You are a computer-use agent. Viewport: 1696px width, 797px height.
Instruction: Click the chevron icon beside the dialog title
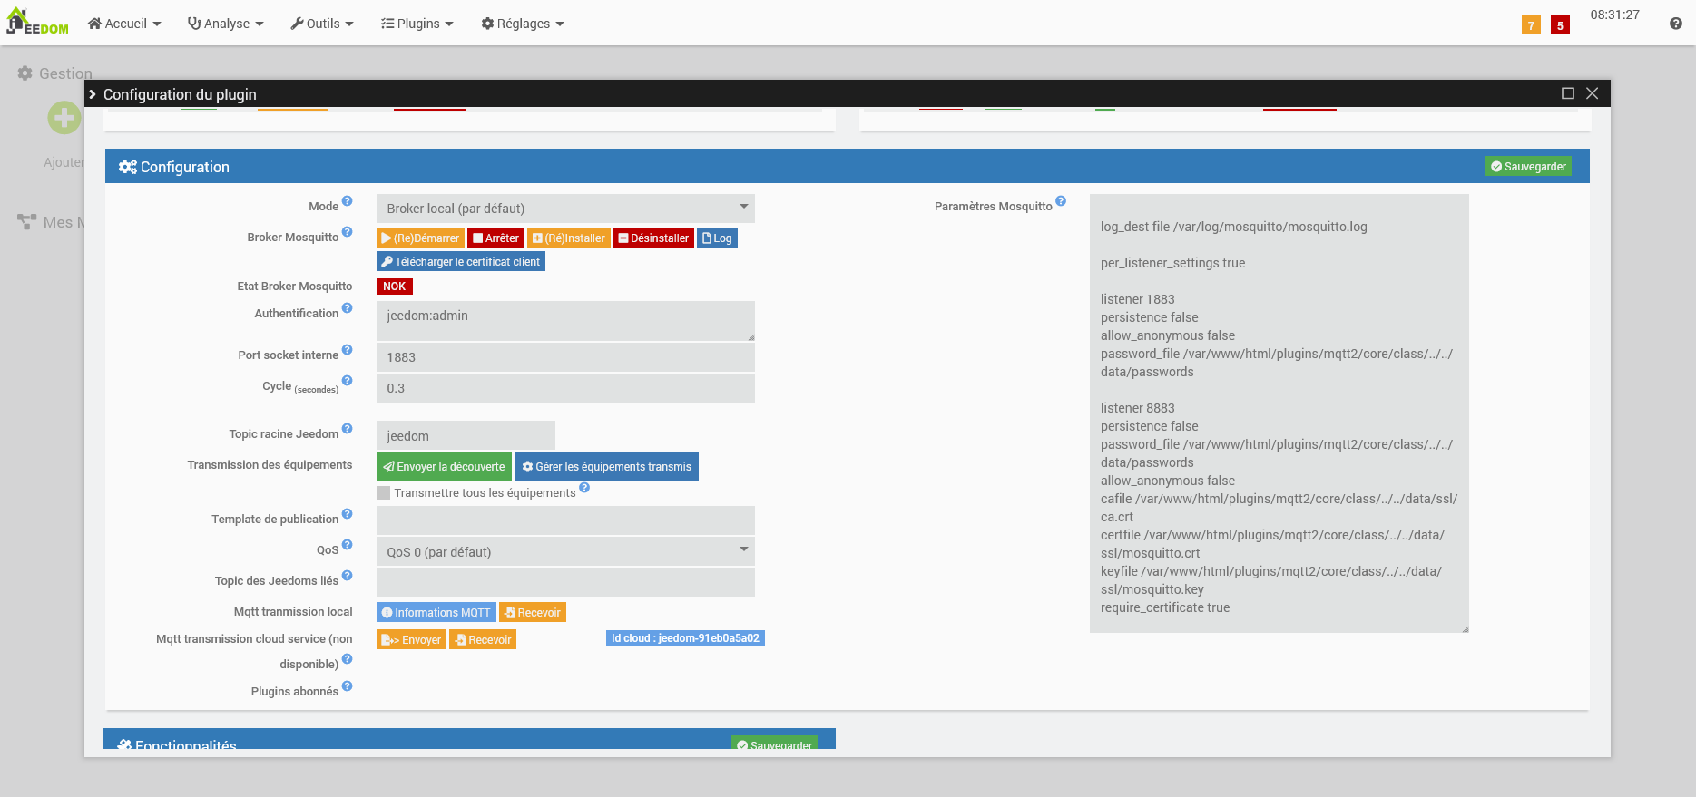93,94
